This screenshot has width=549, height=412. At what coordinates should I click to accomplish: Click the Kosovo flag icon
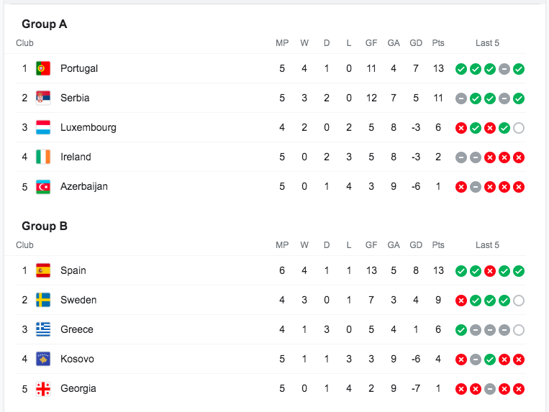(x=43, y=359)
